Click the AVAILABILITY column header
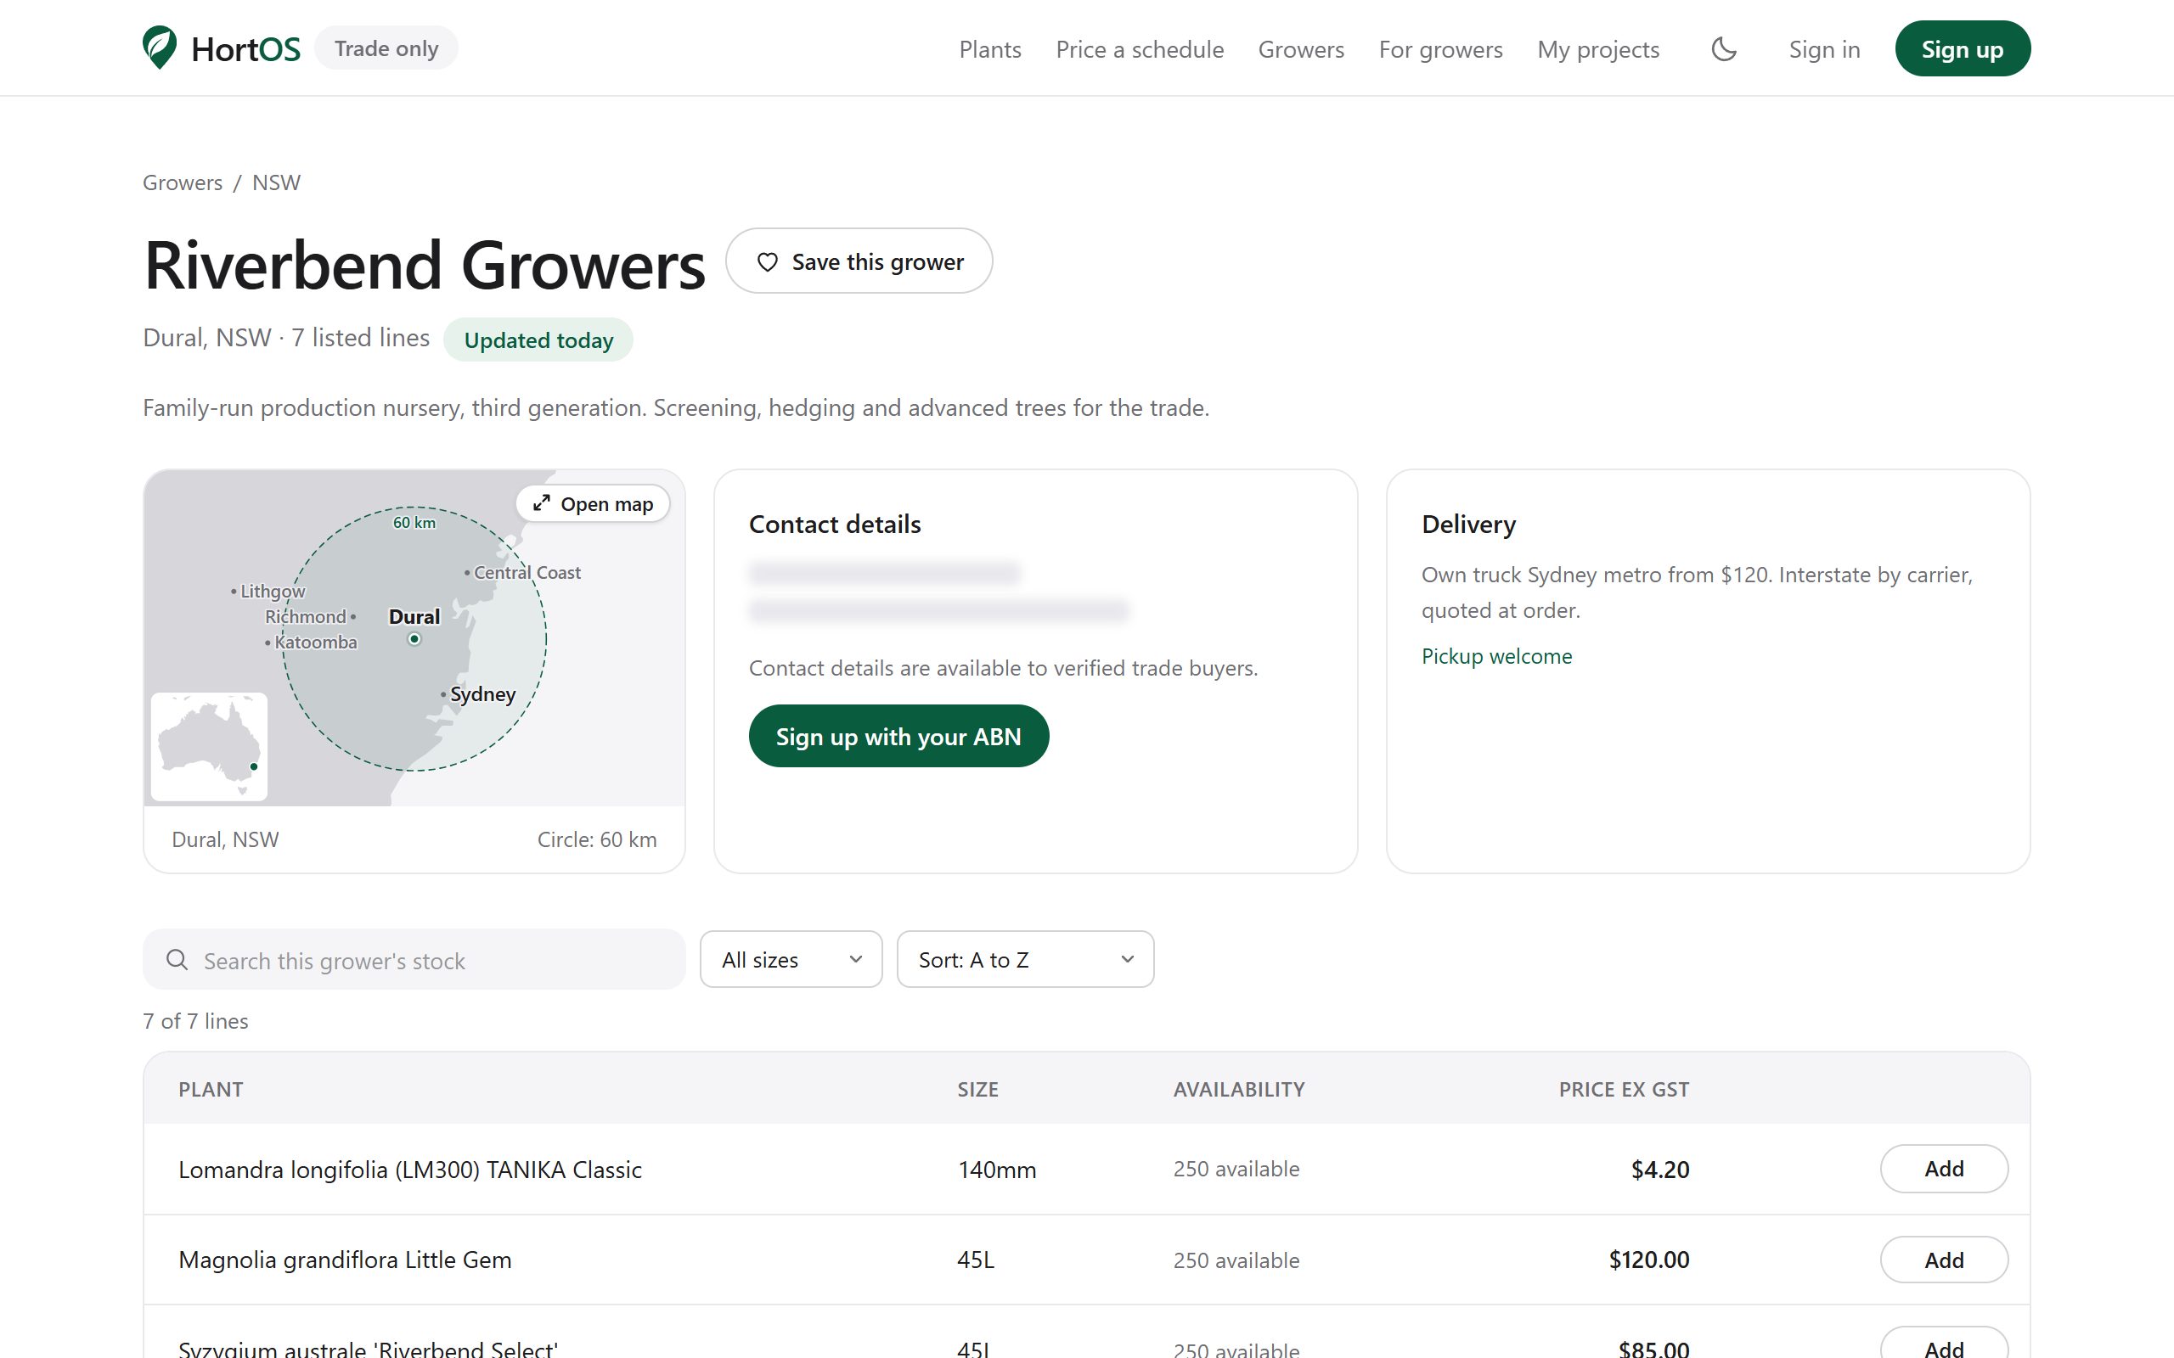The width and height of the screenshot is (2174, 1358). (1239, 1090)
